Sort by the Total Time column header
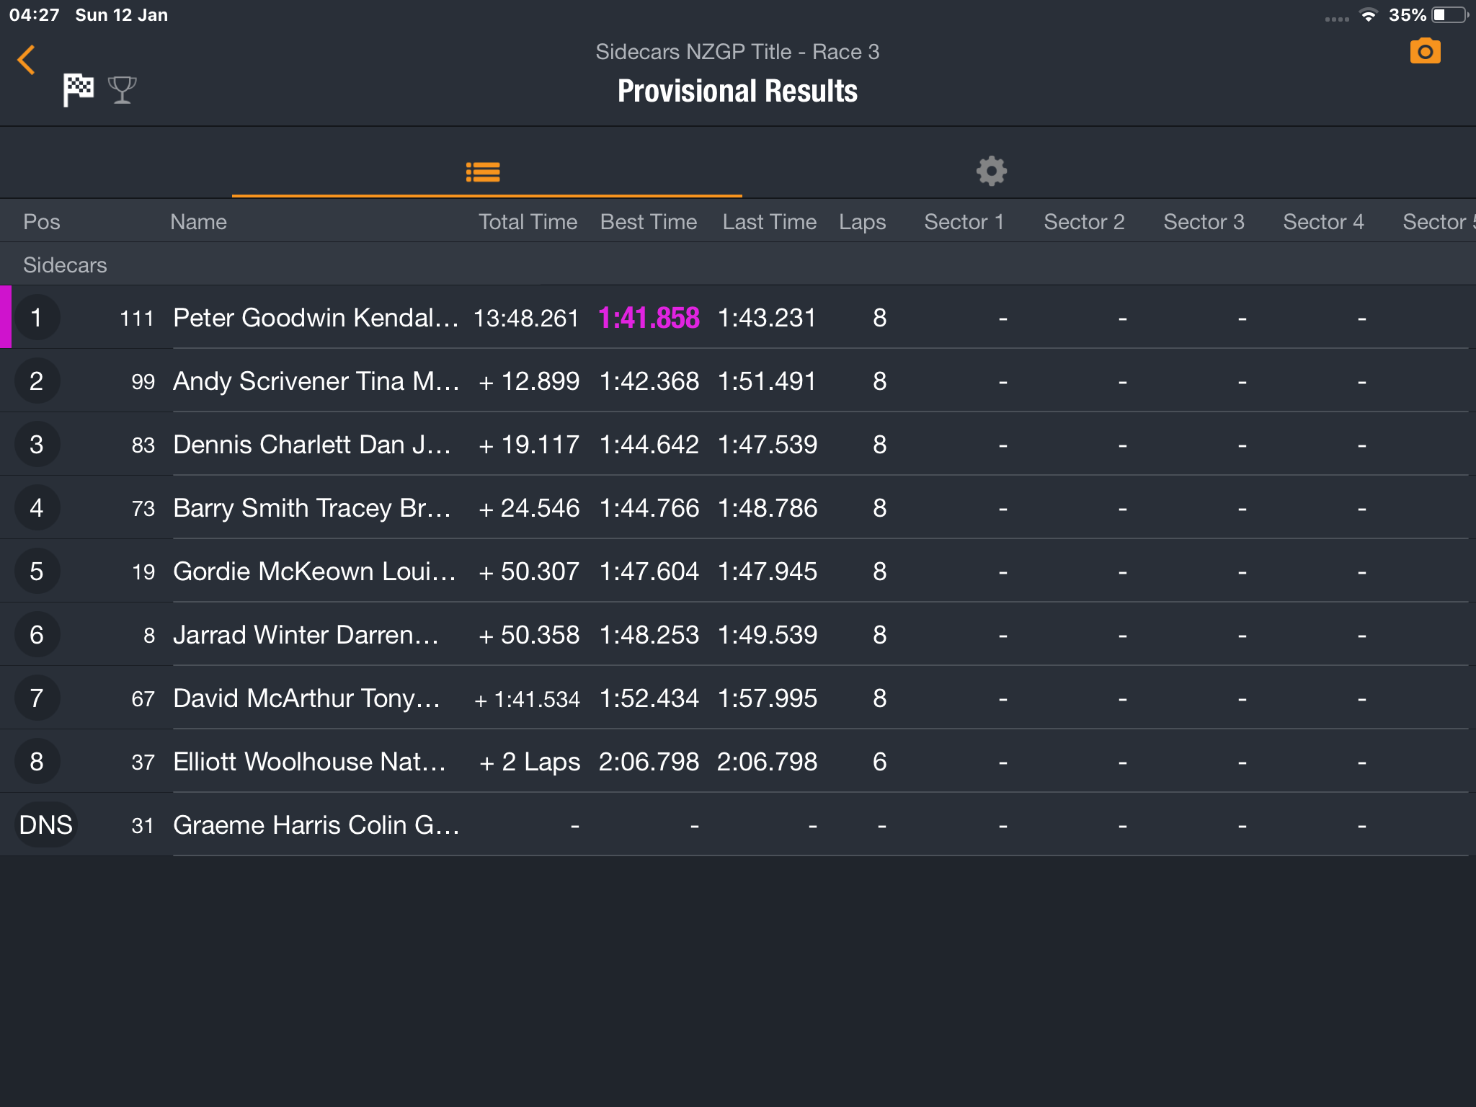Viewport: 1476px width, 1107px height. click(528, 222)
